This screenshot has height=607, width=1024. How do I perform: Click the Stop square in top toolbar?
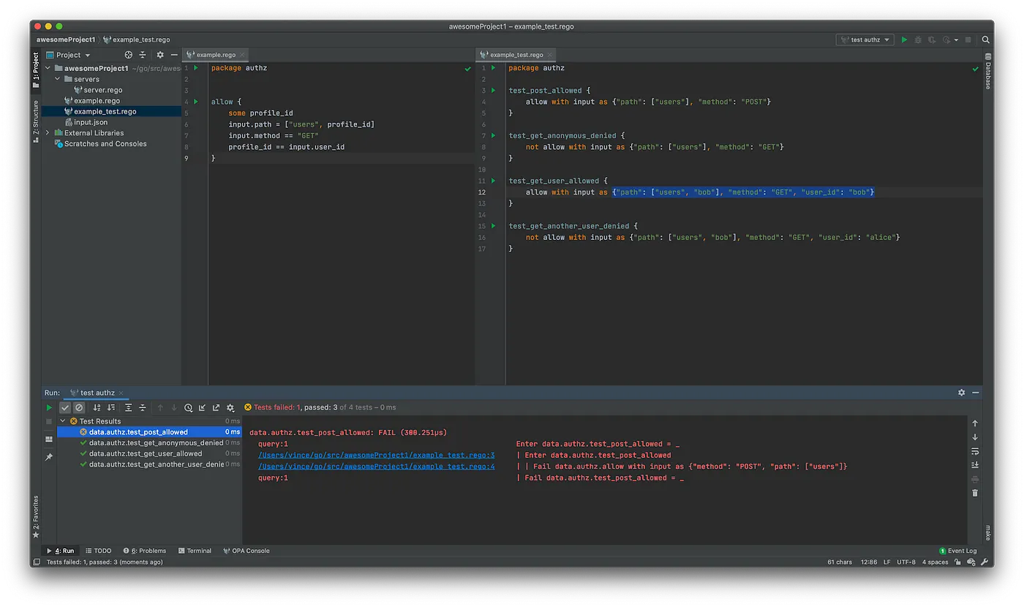coord(968,39)
